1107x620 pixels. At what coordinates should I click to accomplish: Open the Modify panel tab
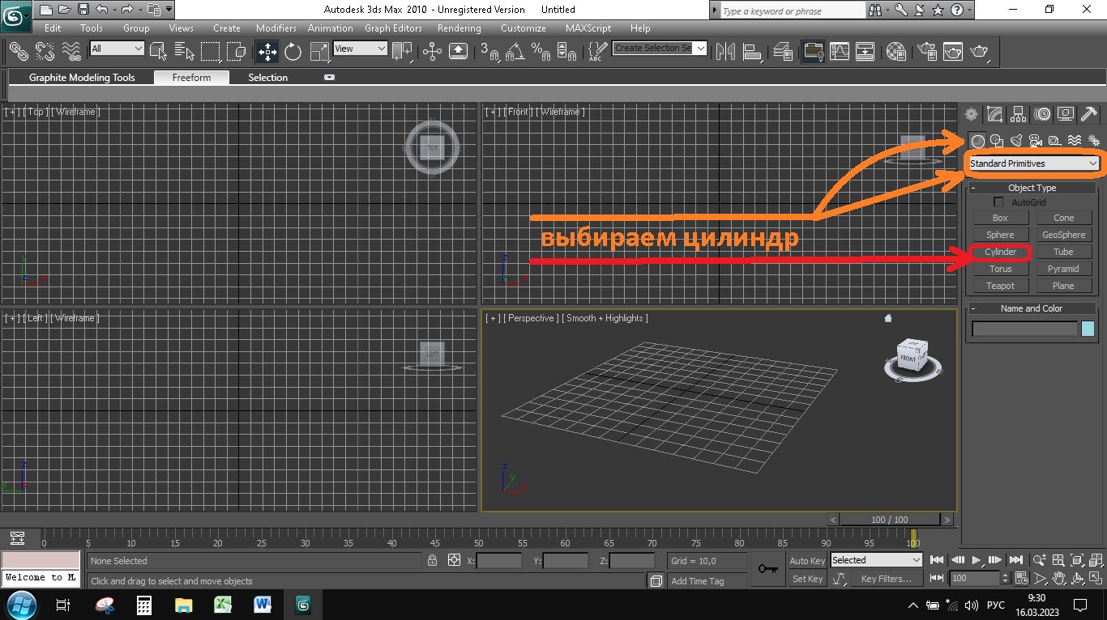coord(995,114)
